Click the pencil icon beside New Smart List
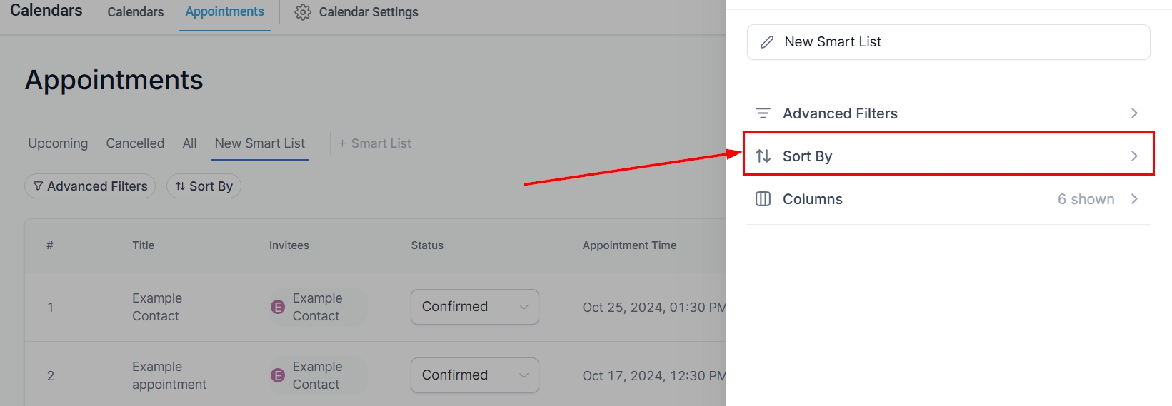Screen dimensions: 1172x406 [767, 42]
